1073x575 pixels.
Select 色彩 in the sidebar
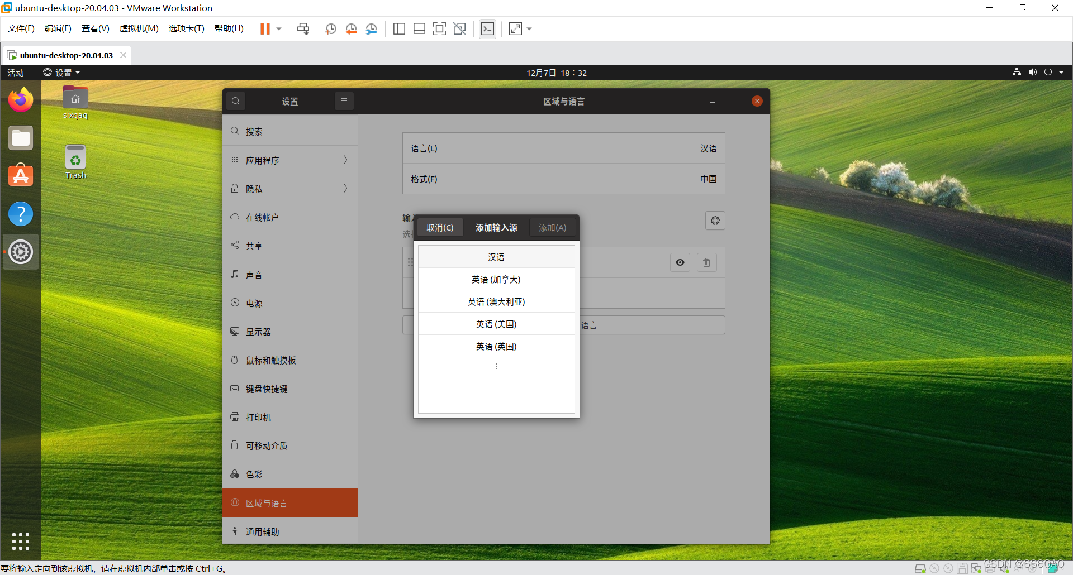(290, 474)
